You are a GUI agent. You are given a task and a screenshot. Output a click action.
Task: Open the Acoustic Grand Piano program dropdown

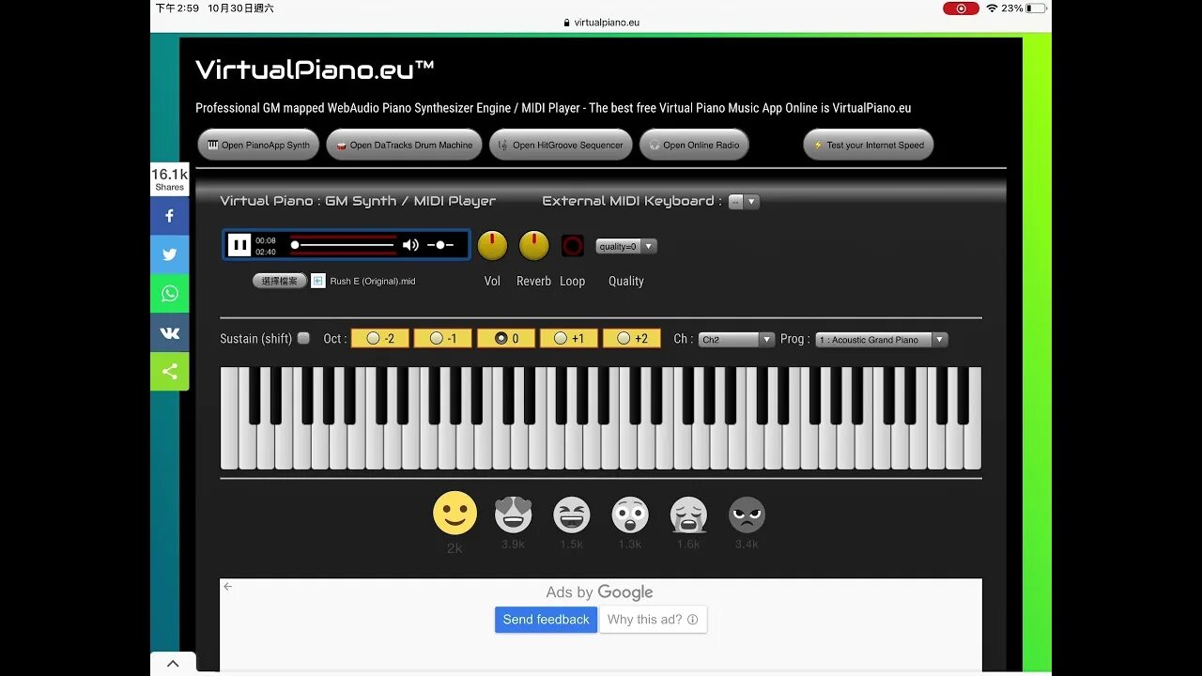(x=881, y=339)
